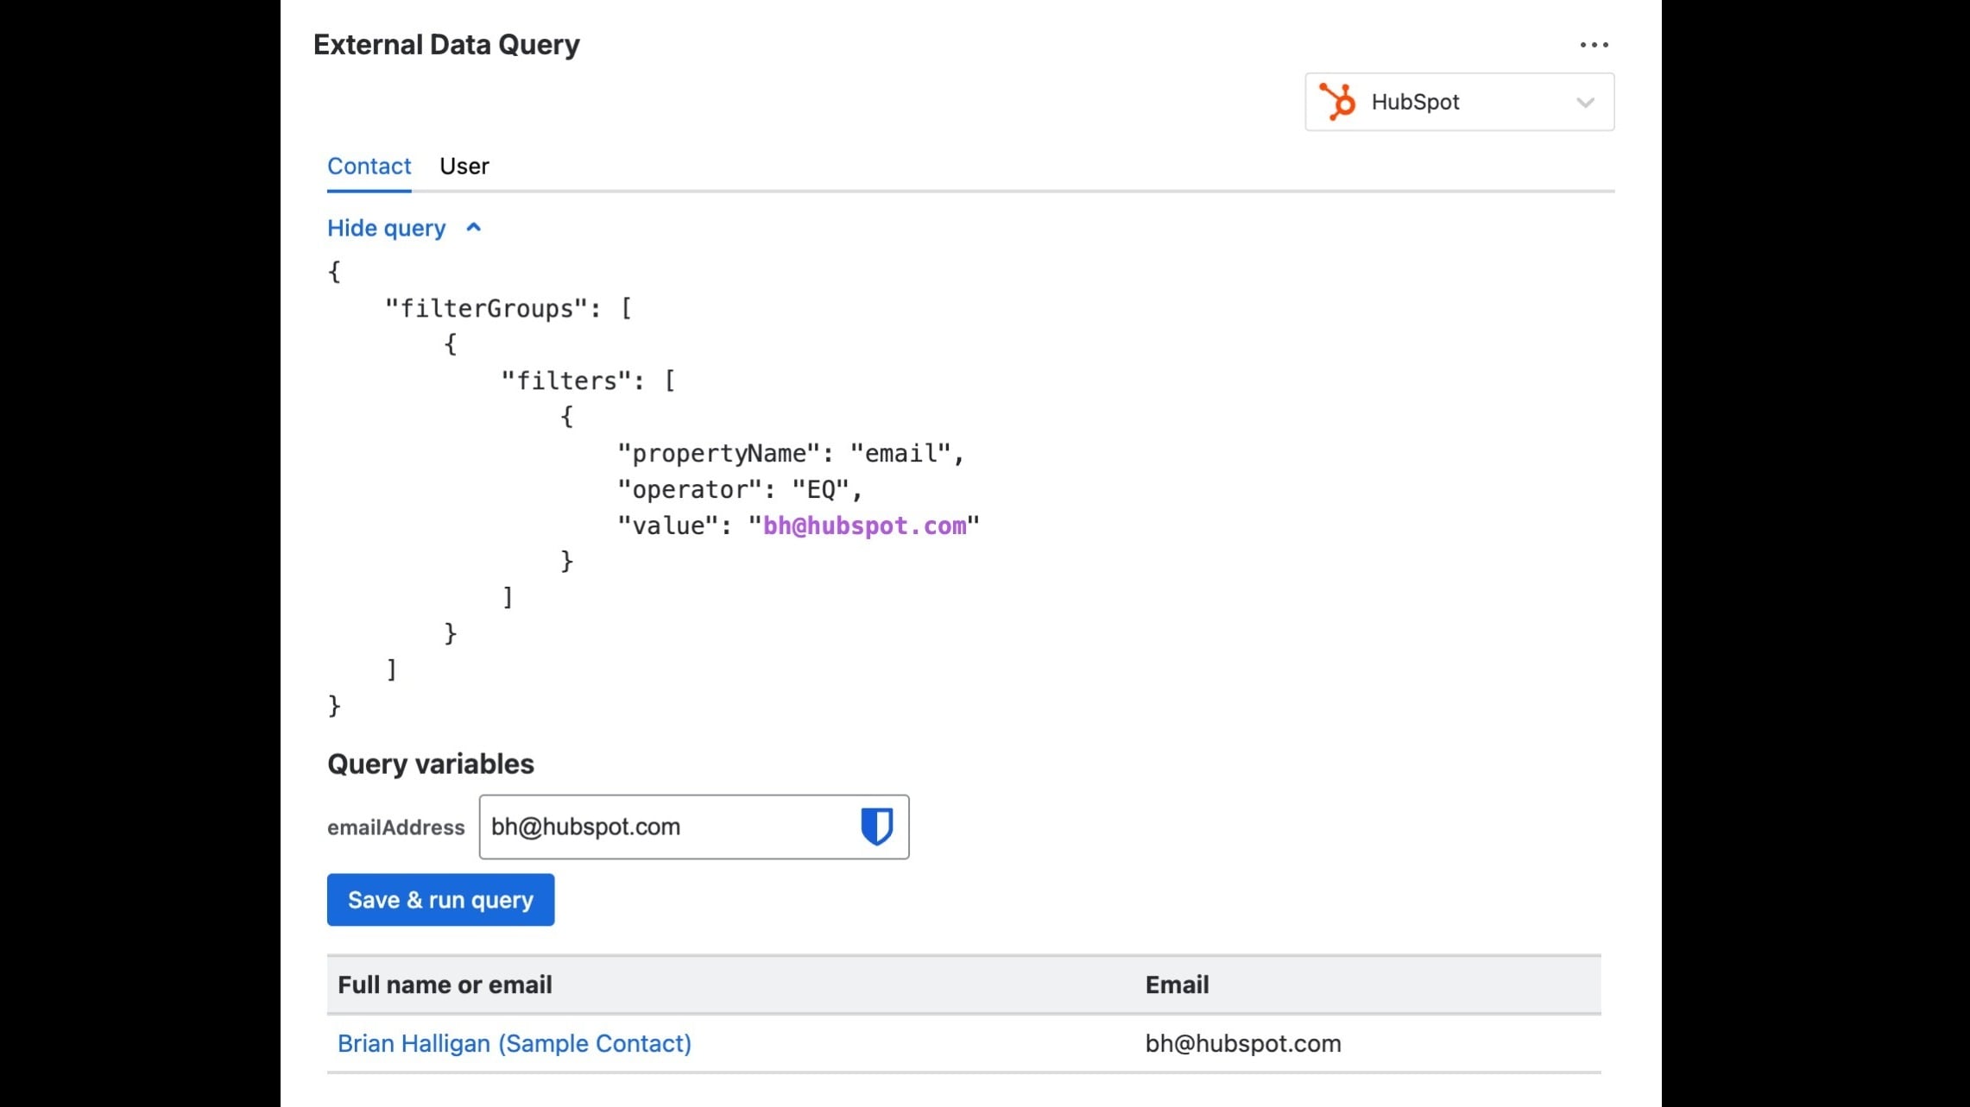Click the upward chevron next to Hide query
Image resolution: width=1970 pixels, height=1107 pixels.
click(473, 228)
